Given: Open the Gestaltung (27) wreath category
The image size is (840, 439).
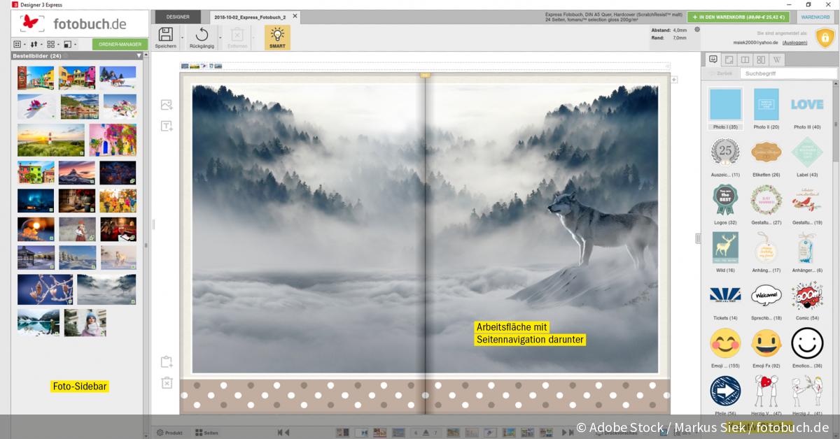Looking at the screenshot, I should (766, 204).
